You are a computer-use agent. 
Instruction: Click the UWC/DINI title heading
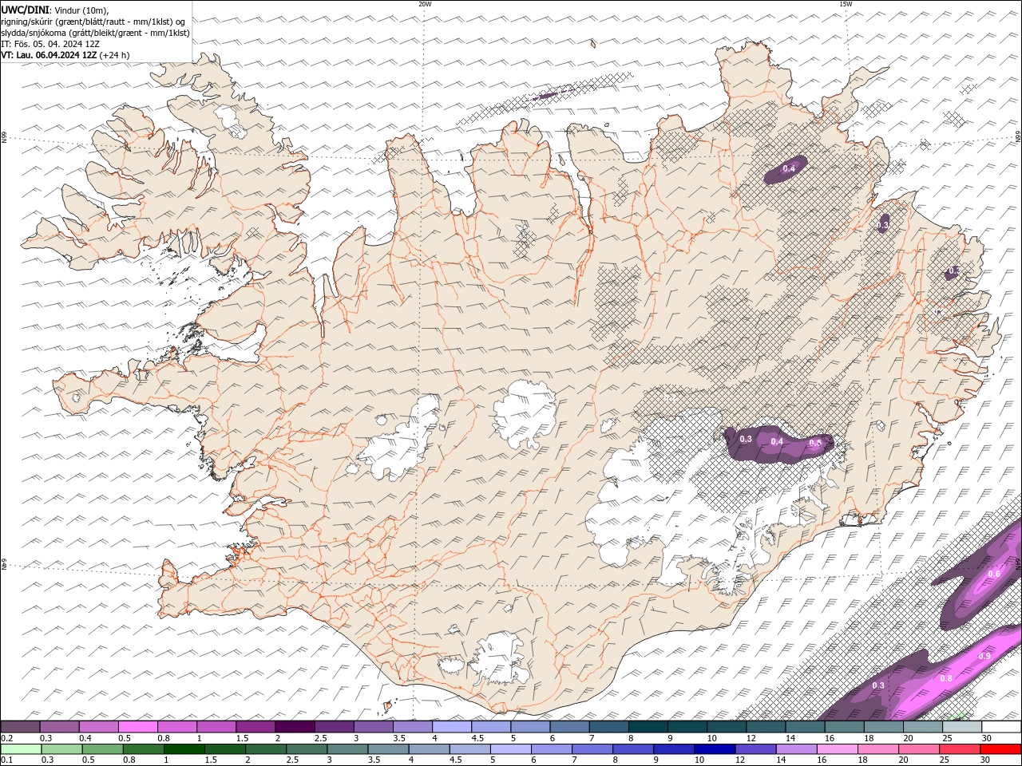[x=26, y=9]
